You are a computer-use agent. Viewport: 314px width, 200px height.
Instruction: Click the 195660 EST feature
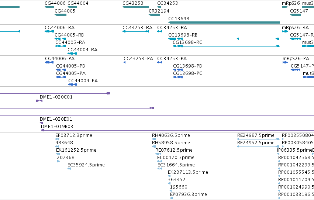click(x=171, y=191)
